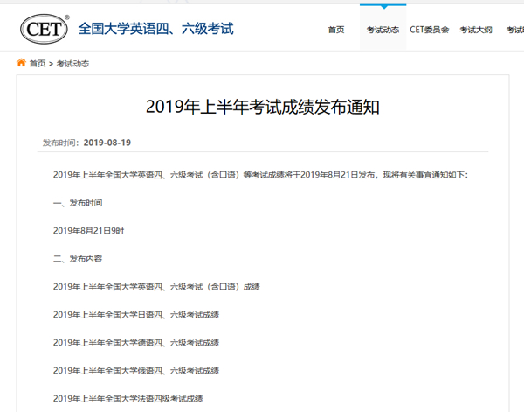Open the 考试大纲 navigation item
Image resolution: width=524 pixels, height=412 pixels.
pos(476,30)
